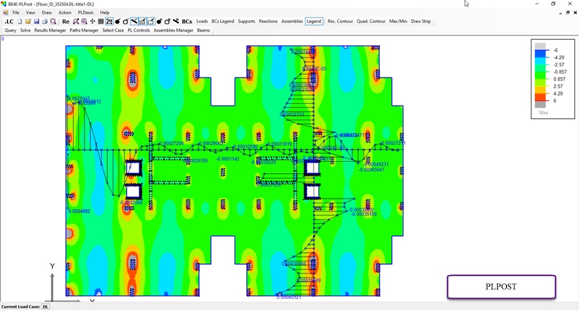This screenshot has width=579, height=311.
Task: Click the grid display icon
Action: [x=101, y=21]
